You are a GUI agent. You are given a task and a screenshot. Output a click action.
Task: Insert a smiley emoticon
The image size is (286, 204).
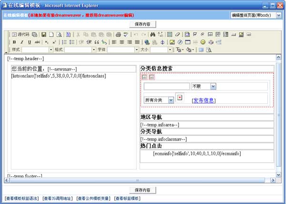203,42
